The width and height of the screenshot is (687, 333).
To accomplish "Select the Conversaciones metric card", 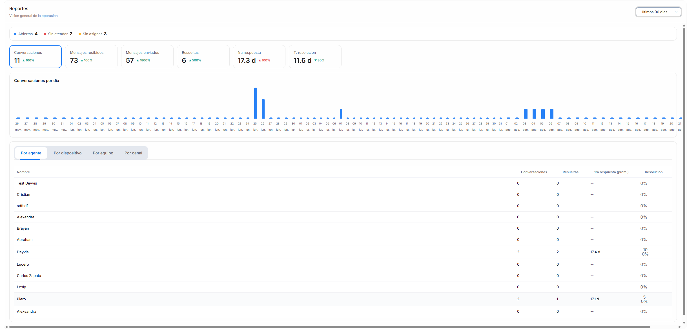I will pyautogui.click(x=36, y=57).
